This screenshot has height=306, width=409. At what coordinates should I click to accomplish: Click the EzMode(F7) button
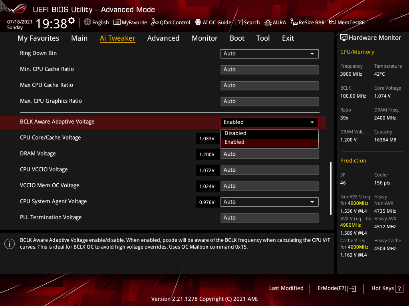coord(336,288)
